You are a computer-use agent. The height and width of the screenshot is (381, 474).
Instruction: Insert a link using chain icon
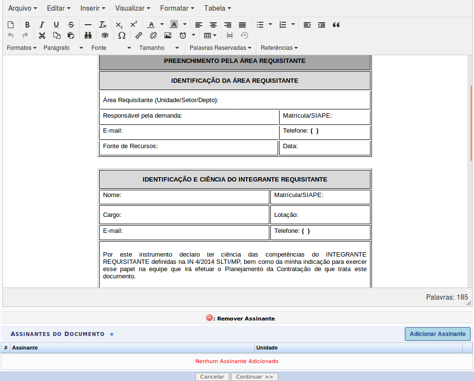point(139,35)
